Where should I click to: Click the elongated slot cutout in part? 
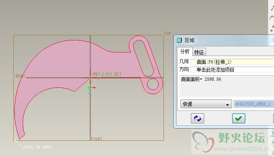143,58
